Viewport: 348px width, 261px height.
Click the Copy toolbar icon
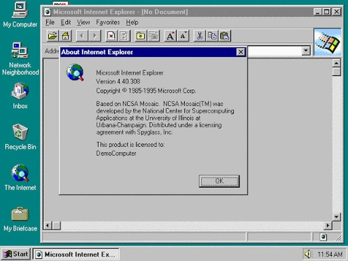coord(212,36)
